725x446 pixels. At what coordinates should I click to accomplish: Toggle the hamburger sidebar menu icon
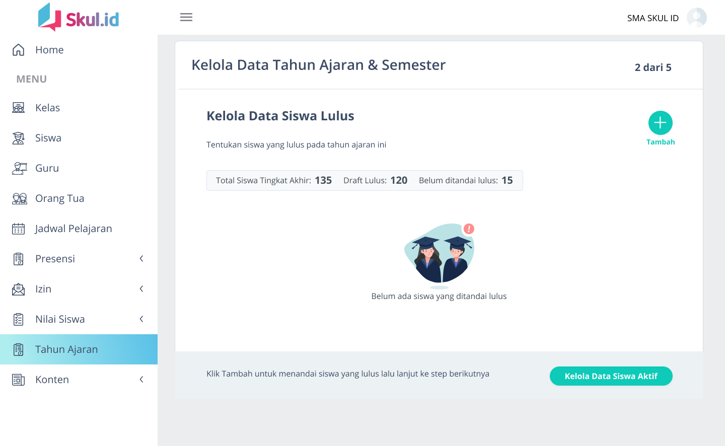(x=186, y=17)
